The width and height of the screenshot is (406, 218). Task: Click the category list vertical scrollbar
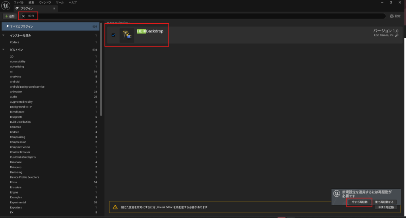101,79
